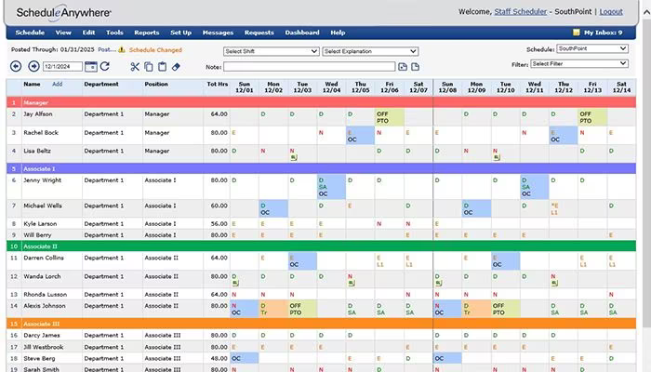Click Darren Collins OC cell on Tue 12/03
This screenshot has width=651, height=372.
click(x=302, y=261)
